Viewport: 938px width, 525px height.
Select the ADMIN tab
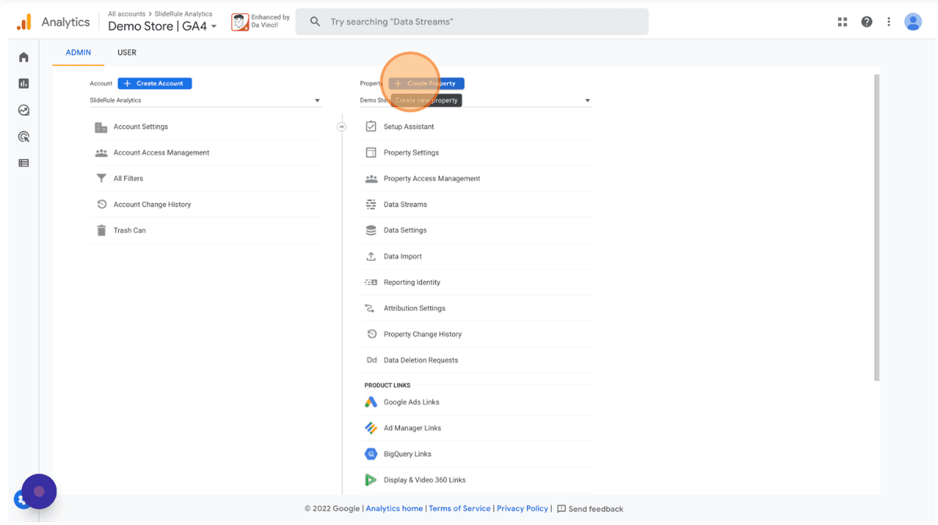pyautogui.click(x=78, y=52)
